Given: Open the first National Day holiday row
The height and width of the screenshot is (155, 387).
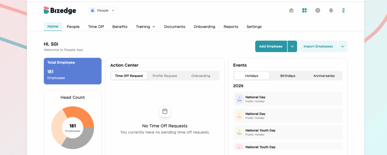Looking at the screenshot, I should coord(288,99).
